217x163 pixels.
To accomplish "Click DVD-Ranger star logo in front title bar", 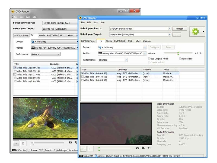I will pos(80,18).
